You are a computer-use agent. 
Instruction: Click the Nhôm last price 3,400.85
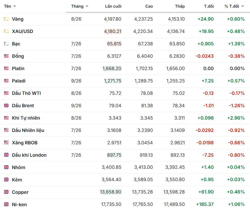click(111, 167)
